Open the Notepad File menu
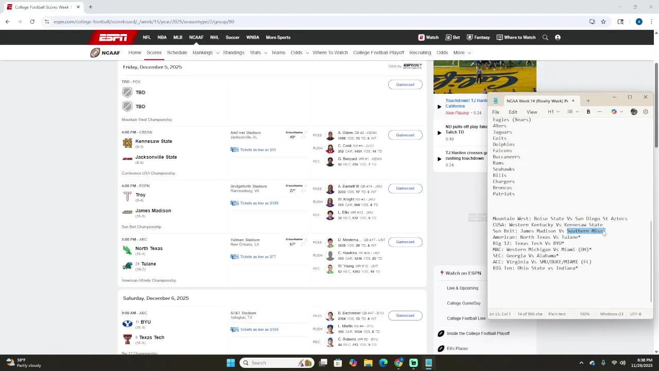The image size is (659, 371). click(495, 112)
